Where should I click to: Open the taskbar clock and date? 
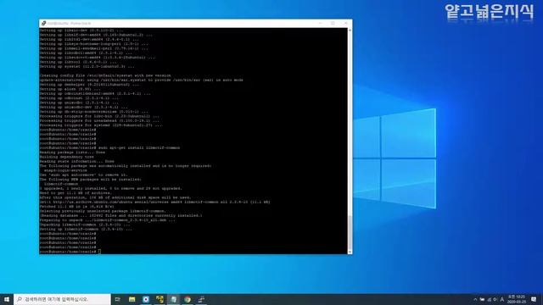coord(517,299)
